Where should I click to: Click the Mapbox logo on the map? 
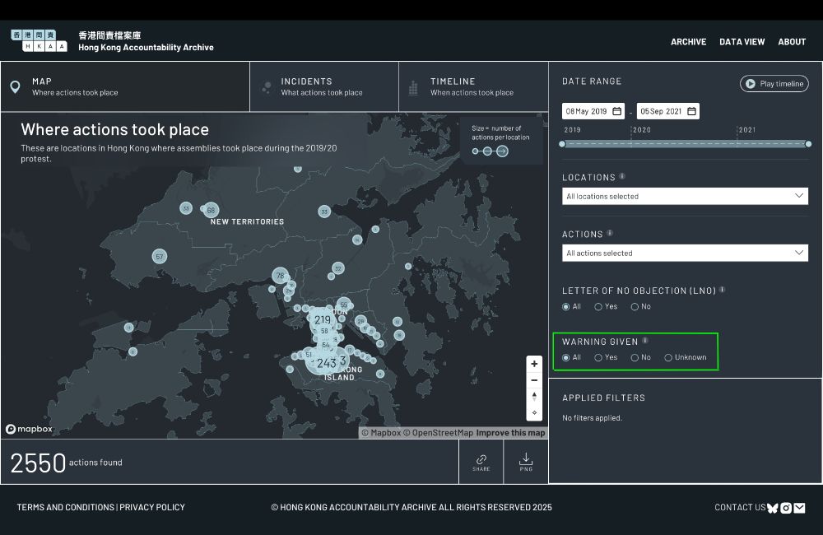pos(30,429)
